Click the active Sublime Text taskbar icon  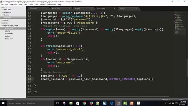click(x=118, y=103)
